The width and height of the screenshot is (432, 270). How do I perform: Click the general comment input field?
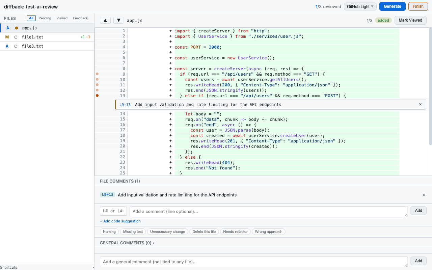point(253,262)
